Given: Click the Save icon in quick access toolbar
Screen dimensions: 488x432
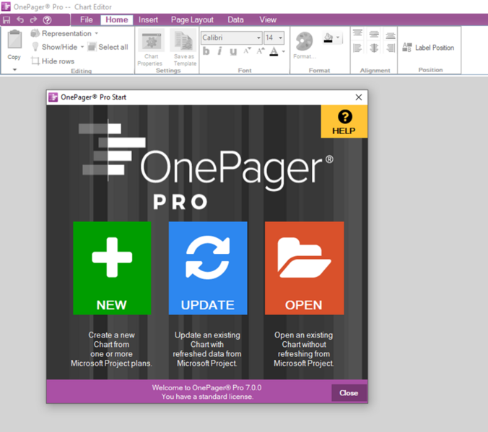Looking at the screenshot, I should 6,20.
